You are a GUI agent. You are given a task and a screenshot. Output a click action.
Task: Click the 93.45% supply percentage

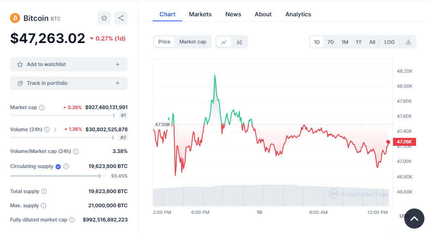(x=119, y=176)
